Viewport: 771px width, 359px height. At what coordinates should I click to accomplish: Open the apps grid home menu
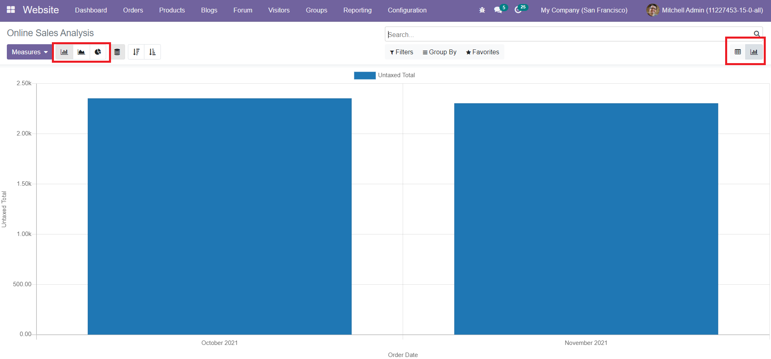11,10
